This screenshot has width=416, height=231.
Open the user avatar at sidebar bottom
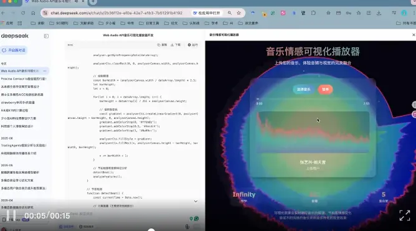4,229
